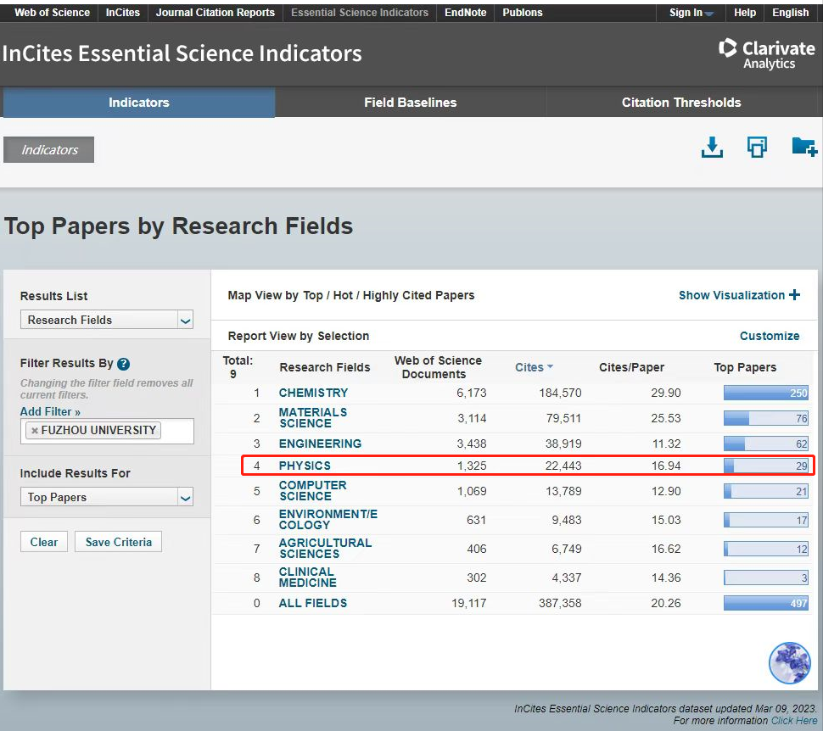Image resolution: width=823 pixels, height=731 pixels.
Task: Open the CHEMISTRY research field link
Action: coord(313,393)
